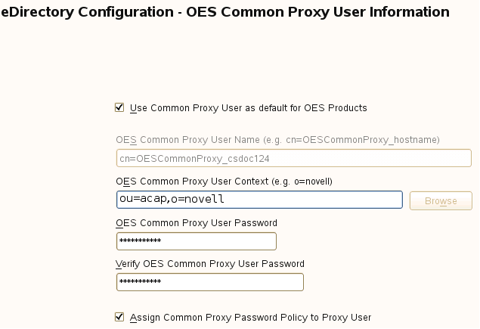Click "Use Common Proxy User as default" label text
The width and height of the screenshot is (480, 329).
pyautogui.click(x=248, y=108)
